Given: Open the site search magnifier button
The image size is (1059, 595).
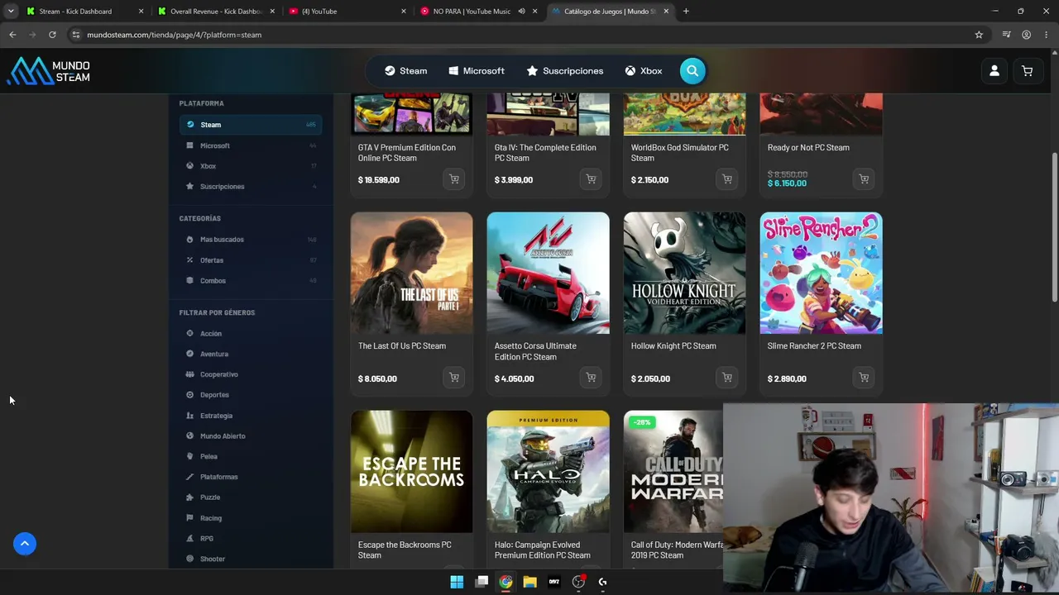Looking at the screenshot, I should [x=692, y=71].
